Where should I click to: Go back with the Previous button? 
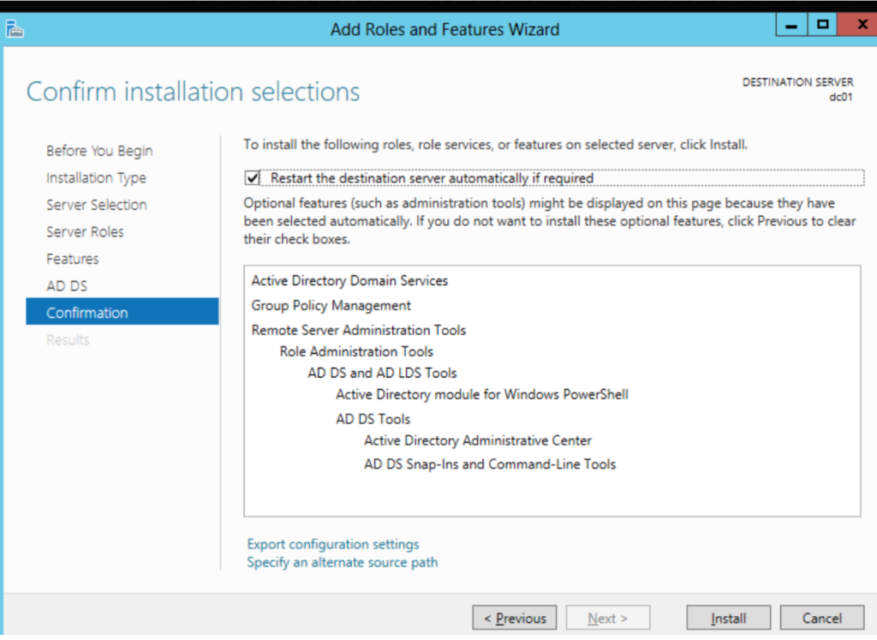click(x=515, y=618)
